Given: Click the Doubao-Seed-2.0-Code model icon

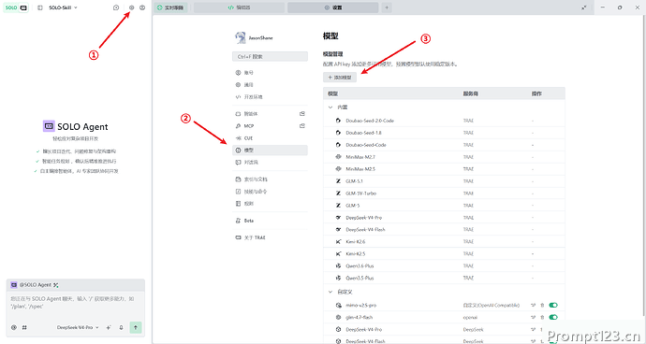Looking at the screenshot, I should [339, 121].
